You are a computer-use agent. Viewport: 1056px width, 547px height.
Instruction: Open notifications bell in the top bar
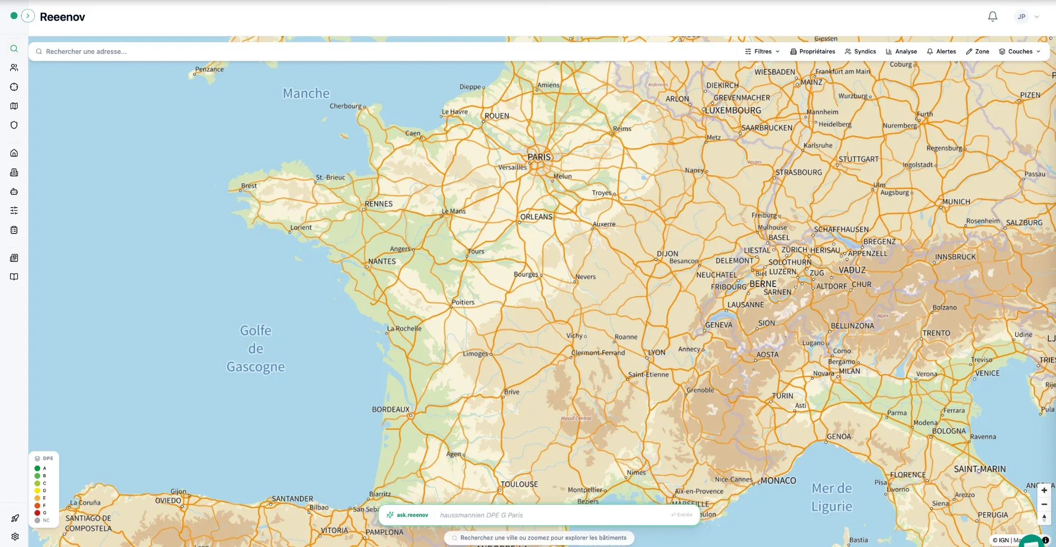click(993, 16)
